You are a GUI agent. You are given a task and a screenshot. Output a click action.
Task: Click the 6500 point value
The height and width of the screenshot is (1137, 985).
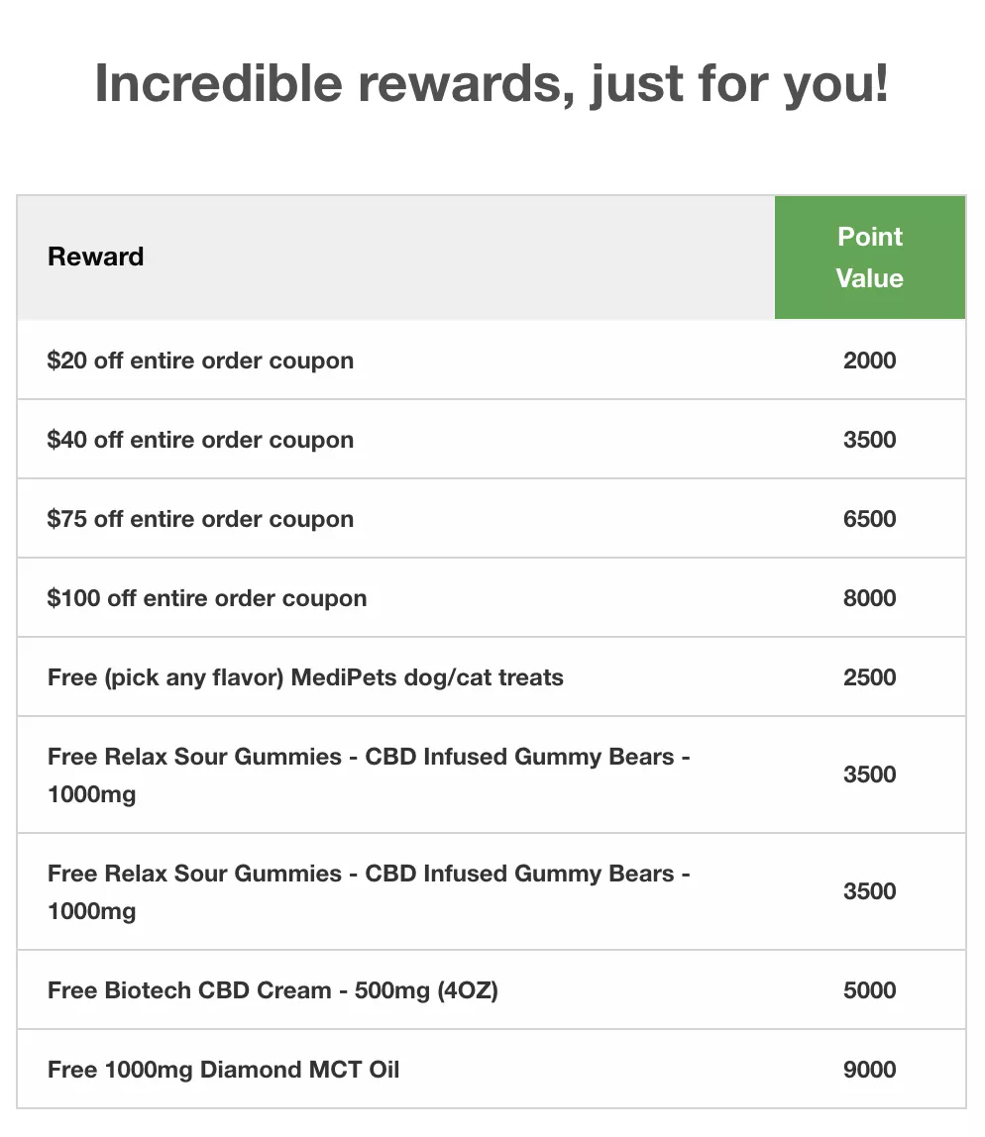click(x=870, y=518)
